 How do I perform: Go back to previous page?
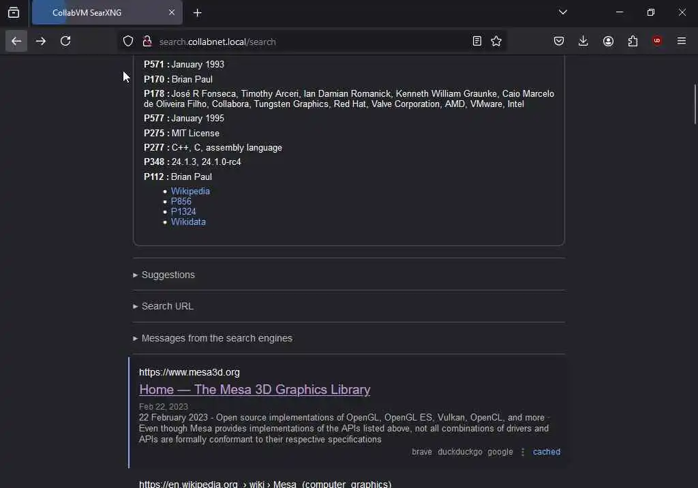pos(16,42)
